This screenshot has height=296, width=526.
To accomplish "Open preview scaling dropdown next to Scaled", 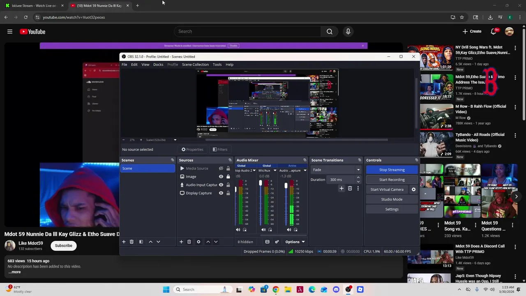I will coord(175,140).
